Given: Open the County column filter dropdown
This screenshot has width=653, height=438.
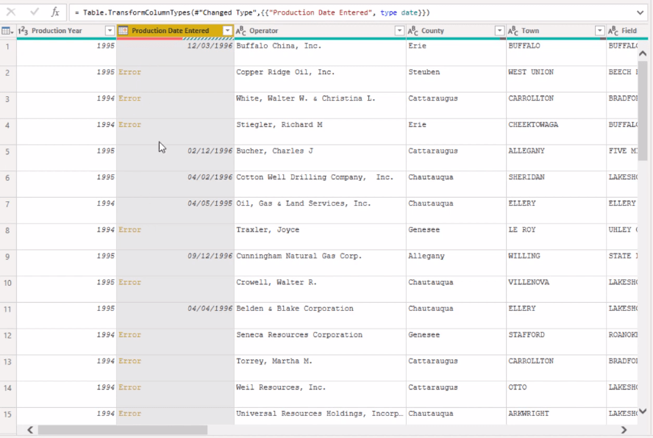Looking at the screenshot, I should pos(499,31).
